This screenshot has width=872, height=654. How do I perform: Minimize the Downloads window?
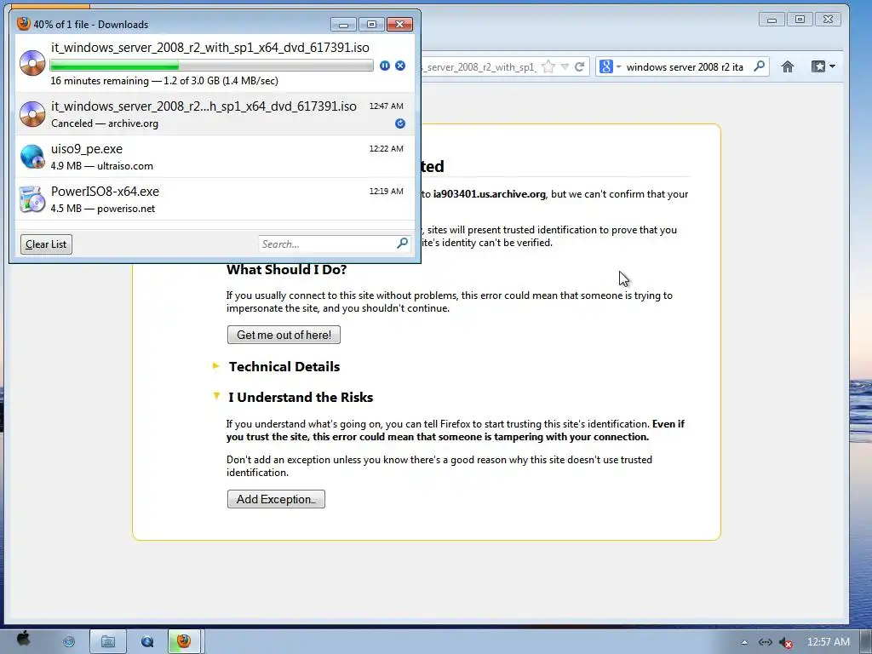[343, 25]
